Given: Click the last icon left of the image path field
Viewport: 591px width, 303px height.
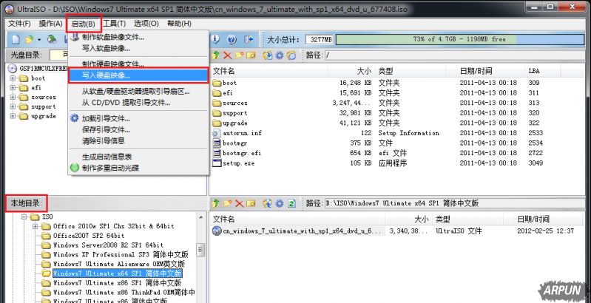Looking at the screenshot, I should (291, 55).
